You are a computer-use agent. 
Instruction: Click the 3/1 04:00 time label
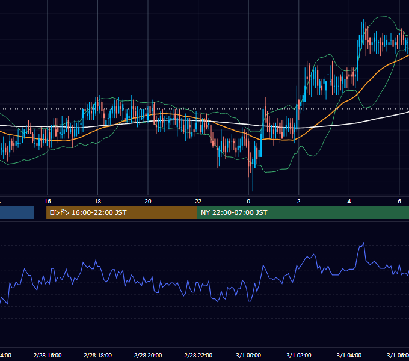coord(349,355)
